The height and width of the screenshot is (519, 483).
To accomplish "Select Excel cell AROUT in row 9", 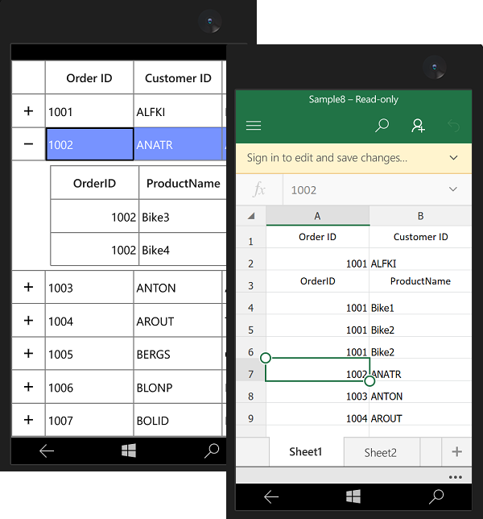I will [x=420, y=414].
